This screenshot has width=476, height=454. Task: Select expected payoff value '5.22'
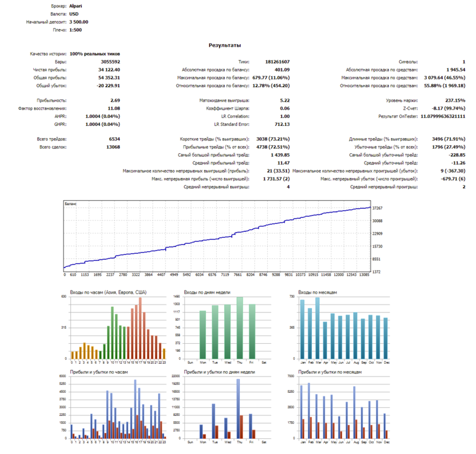coord(285,100)
